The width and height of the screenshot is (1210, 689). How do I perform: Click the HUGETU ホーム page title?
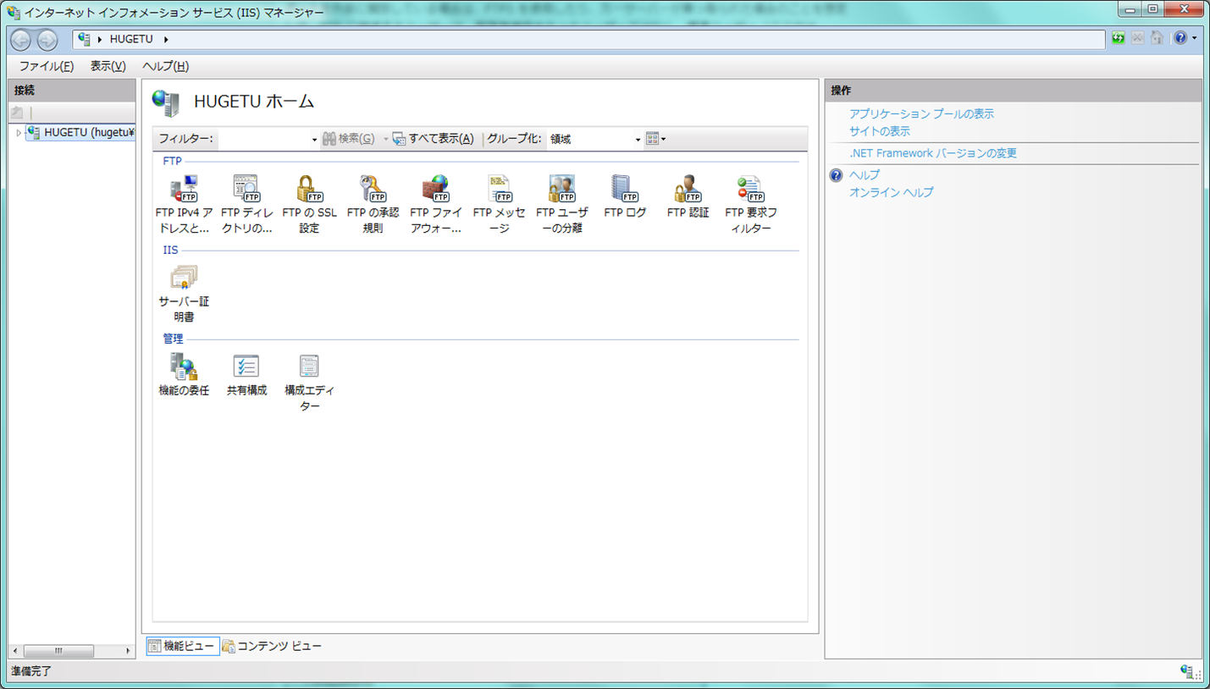(x=254, y=102)
